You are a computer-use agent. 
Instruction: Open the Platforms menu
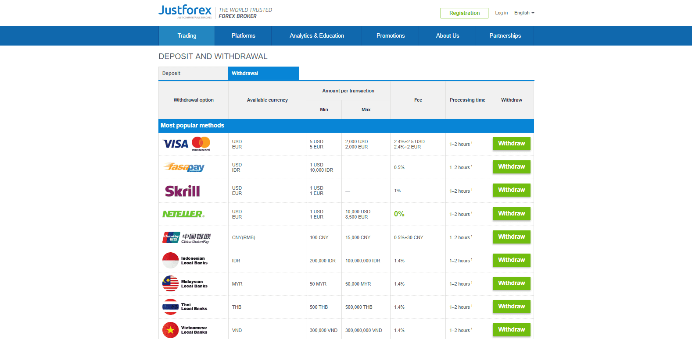tap(244, 36)
